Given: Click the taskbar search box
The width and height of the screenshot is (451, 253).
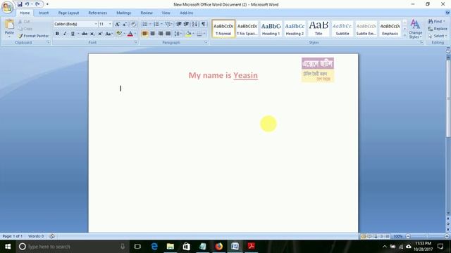Looking at the screenshot, I should click(72, 247).
